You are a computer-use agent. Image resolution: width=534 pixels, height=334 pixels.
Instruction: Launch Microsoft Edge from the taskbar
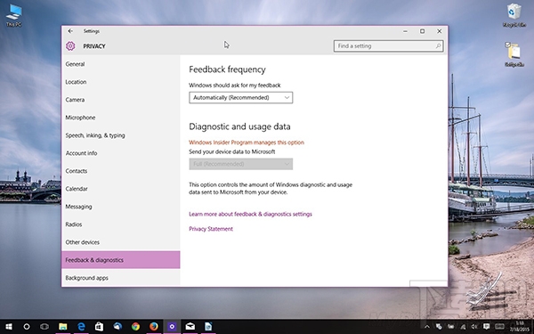81,327
